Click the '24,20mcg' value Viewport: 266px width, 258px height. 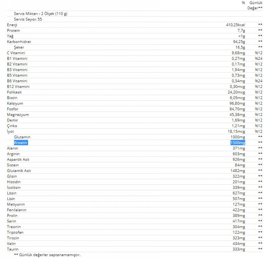[x=236, y=92]
